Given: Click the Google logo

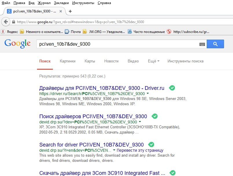Looking at the screenshot, I should [x=18, y=44].
